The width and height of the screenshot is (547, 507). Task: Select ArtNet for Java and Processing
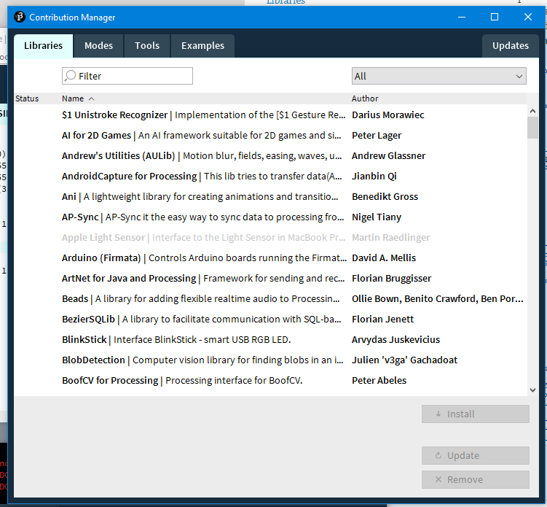pyautogui.click(x=270, y=279)
